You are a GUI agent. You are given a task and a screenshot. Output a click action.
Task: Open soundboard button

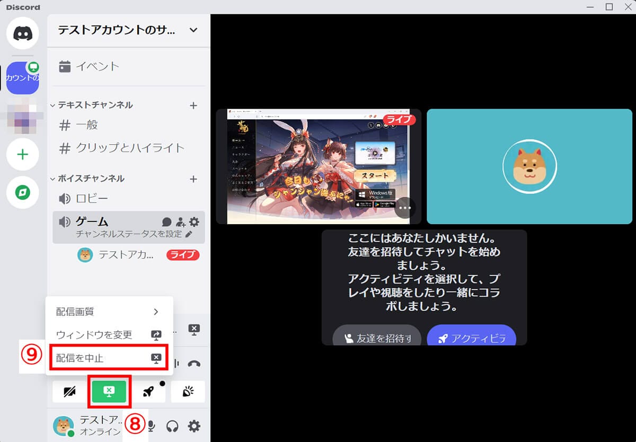pyautogui.click(x=188, y=392)
